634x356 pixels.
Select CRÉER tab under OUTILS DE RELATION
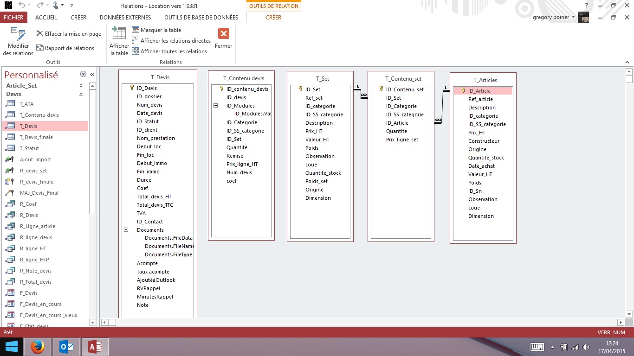(x=273, y=18)
